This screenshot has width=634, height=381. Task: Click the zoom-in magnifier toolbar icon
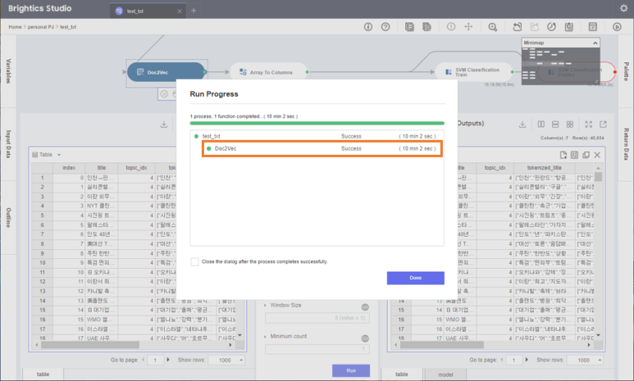[x=492, y=27]
